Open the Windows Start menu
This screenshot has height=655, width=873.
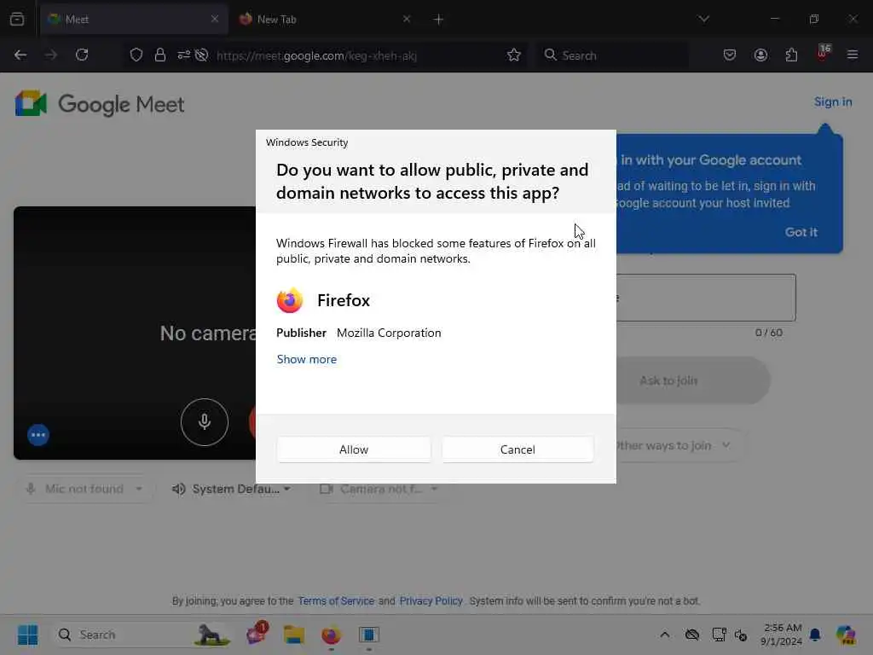click(28, 635)
